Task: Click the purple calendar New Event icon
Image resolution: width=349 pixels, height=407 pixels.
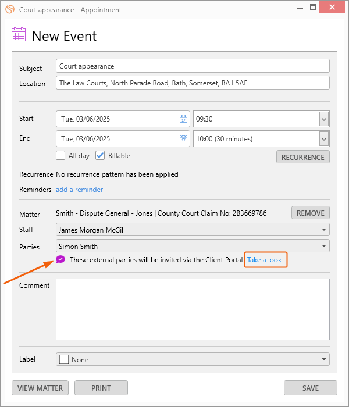Action: (19, 34)
